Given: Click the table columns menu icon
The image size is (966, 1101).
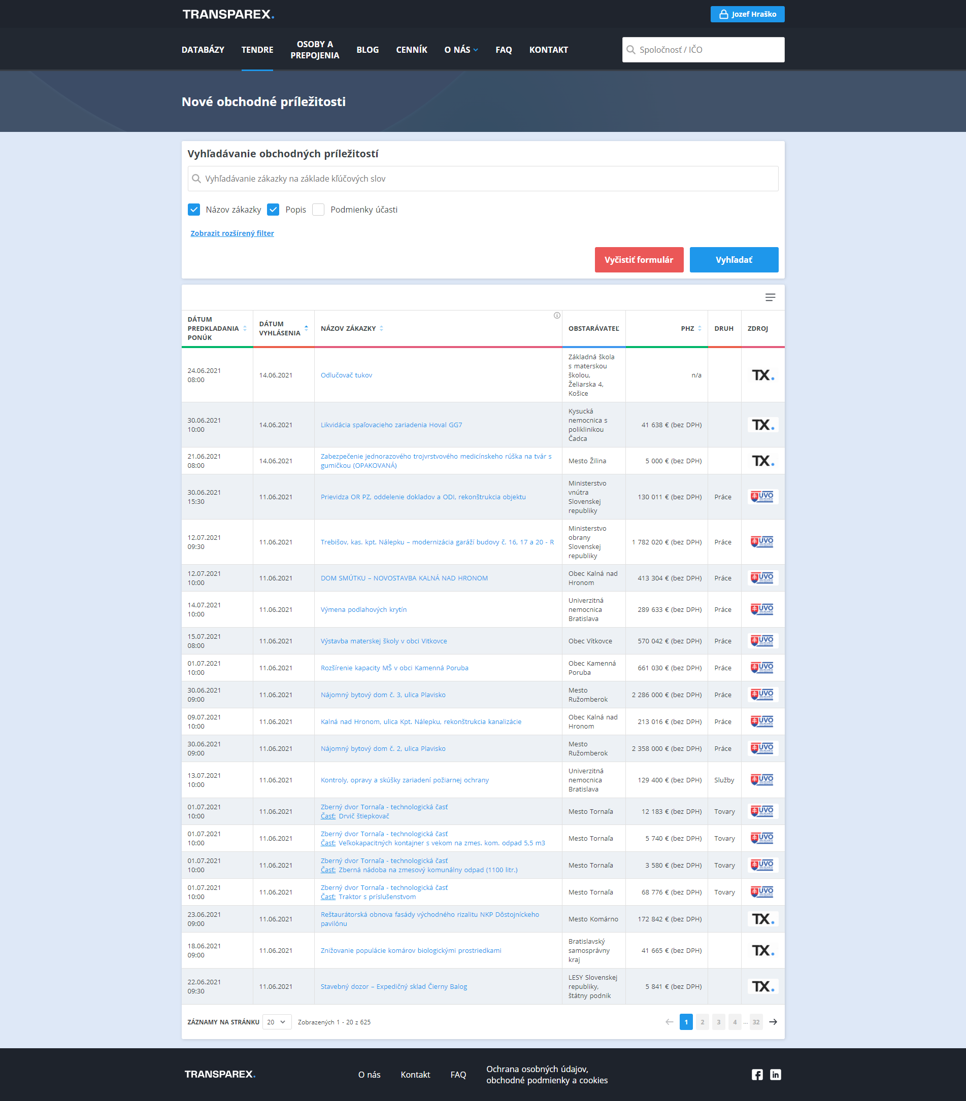Looking at the screenshot, I should [770, 297].
